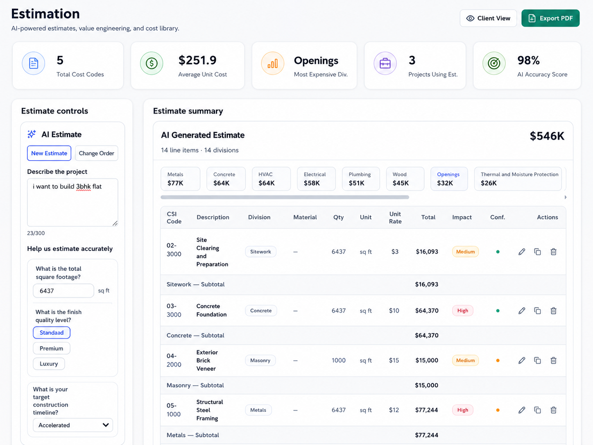Image resolution: width=593 pixels, height=445 pixels.
Task: Choose the Luxury finish quality level
Action: click(x=49, y=363)
